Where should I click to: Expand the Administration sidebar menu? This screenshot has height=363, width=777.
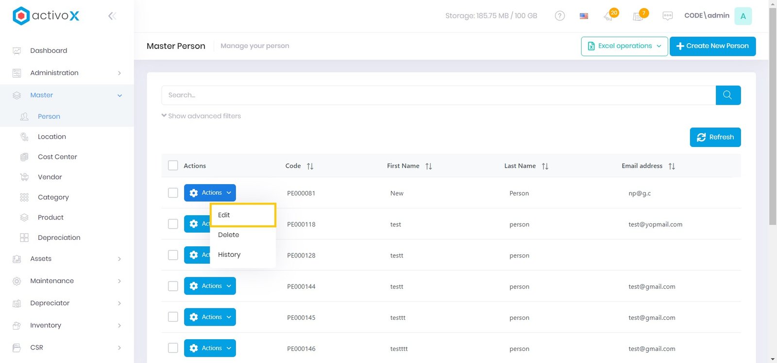67,73
